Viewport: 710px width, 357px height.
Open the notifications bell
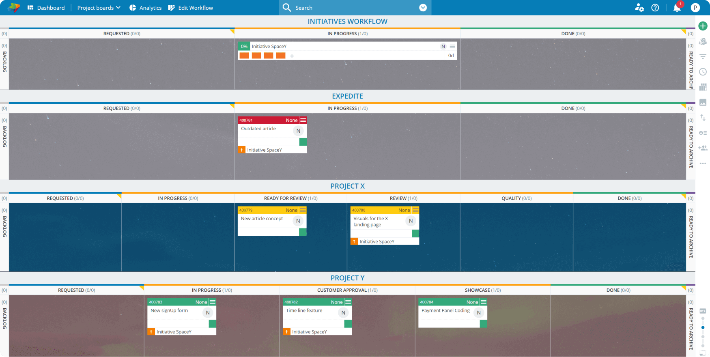(677, 8)
